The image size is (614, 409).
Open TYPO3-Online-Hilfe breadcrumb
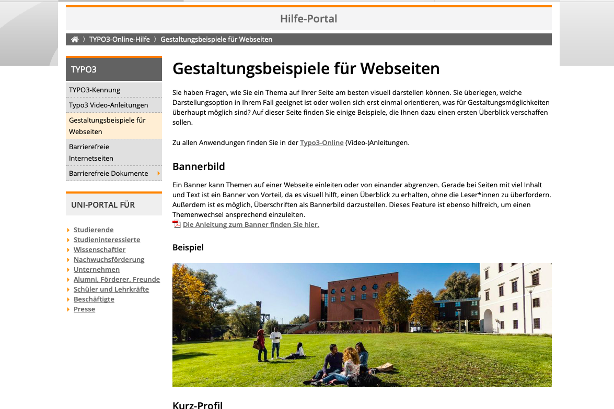pyautogui.click(x=120, y=40)
